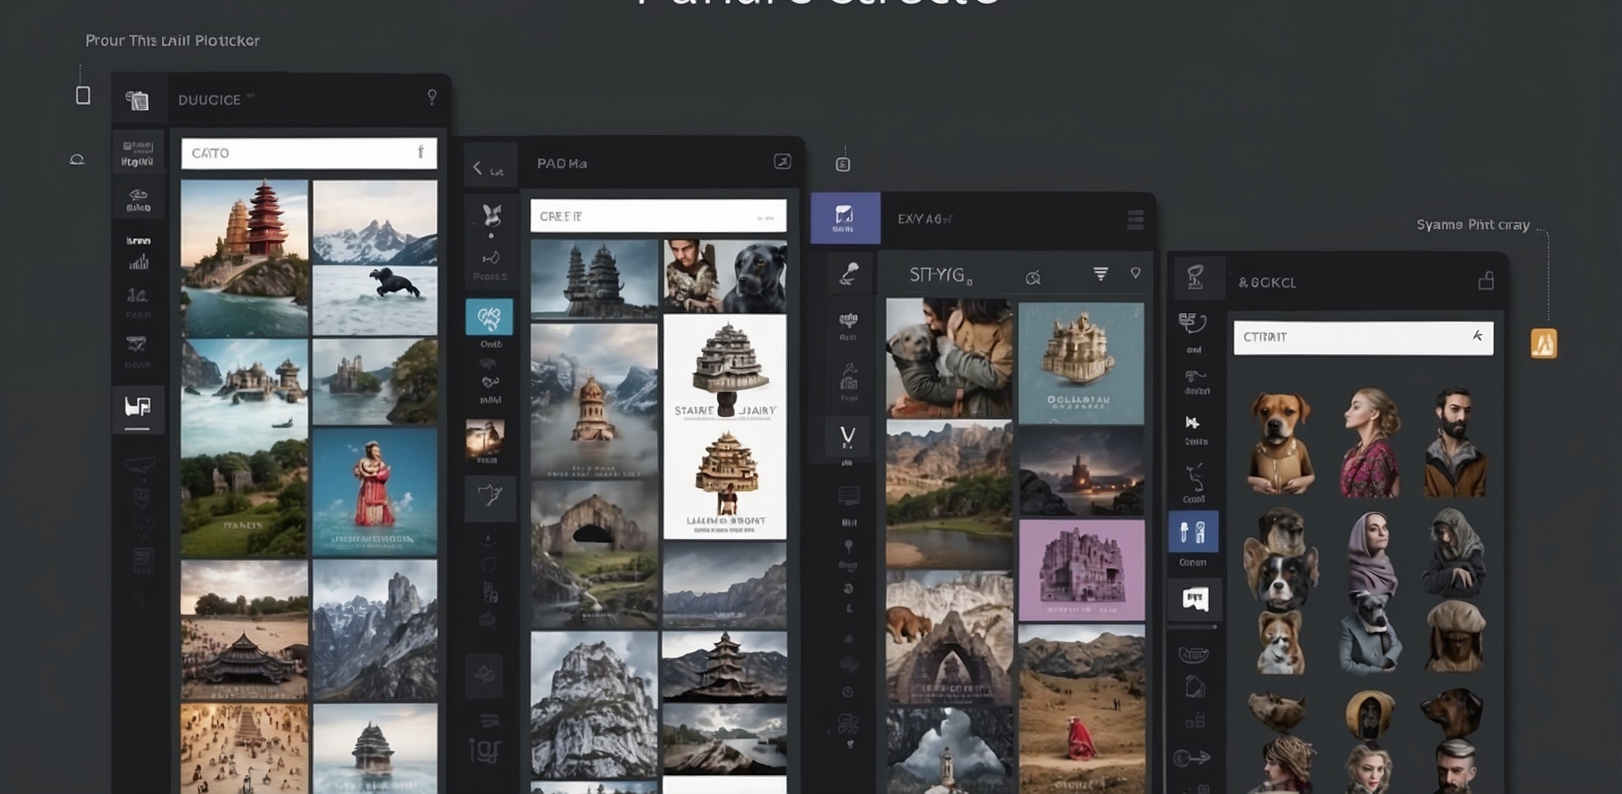Select the bar chart icon in DUUCICE sidebar

pos(138,262)
